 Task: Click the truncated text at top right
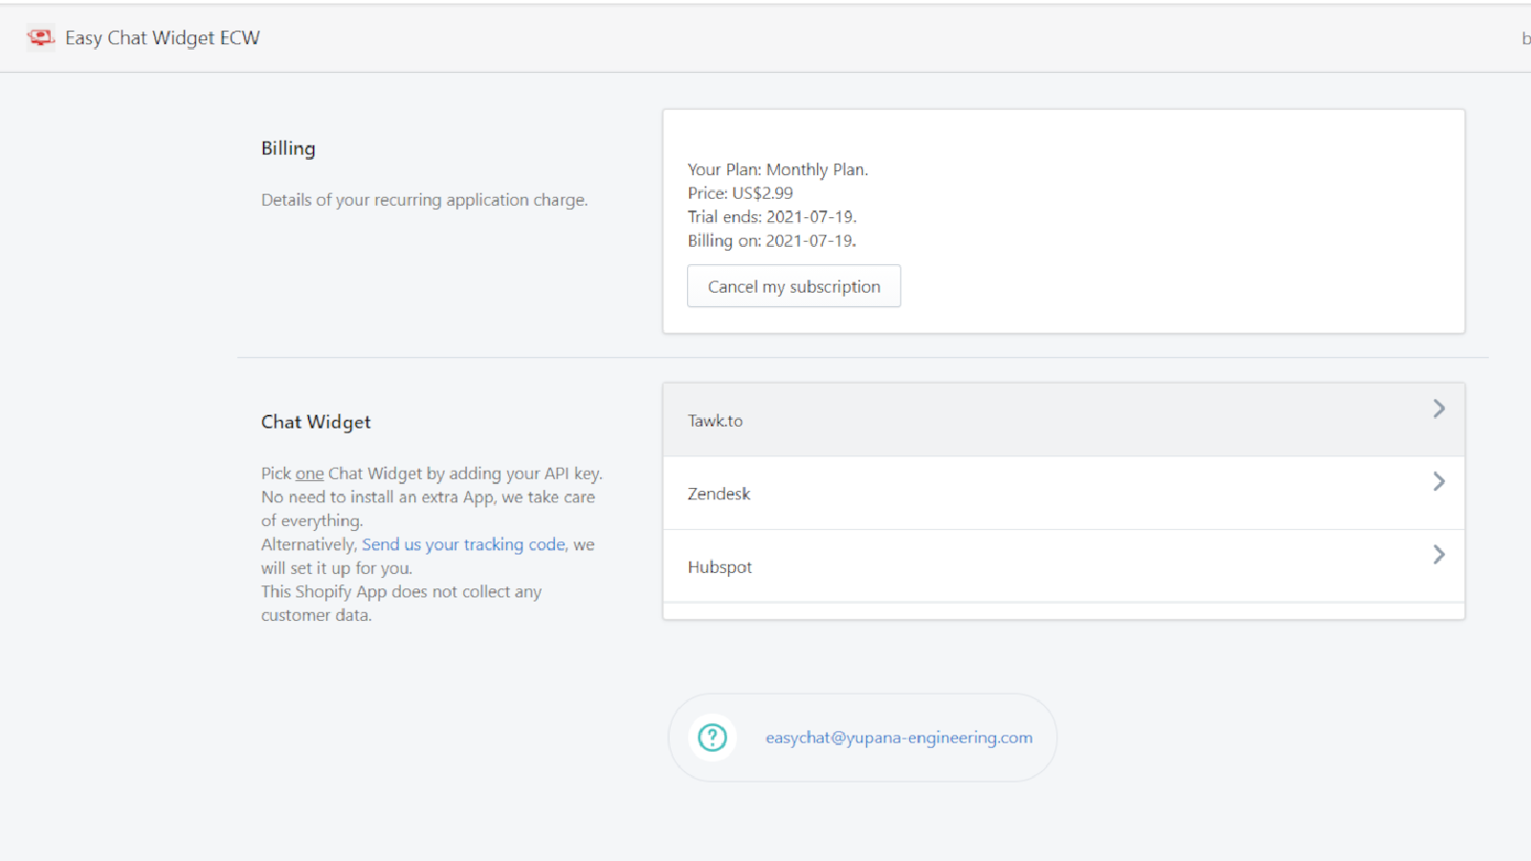(1525, 38)
